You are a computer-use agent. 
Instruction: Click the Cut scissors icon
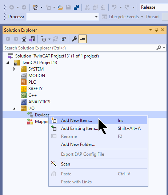(87, 7)
